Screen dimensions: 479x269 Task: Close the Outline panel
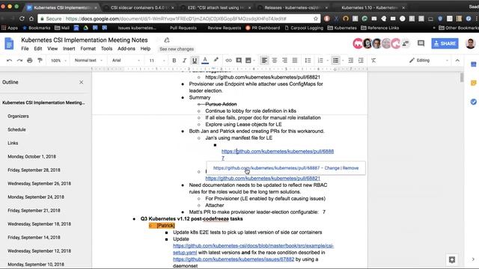click(82, 82)
